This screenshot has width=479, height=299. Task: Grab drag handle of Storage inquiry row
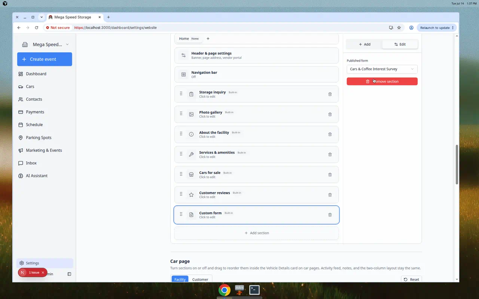click(x=181, y=94)
